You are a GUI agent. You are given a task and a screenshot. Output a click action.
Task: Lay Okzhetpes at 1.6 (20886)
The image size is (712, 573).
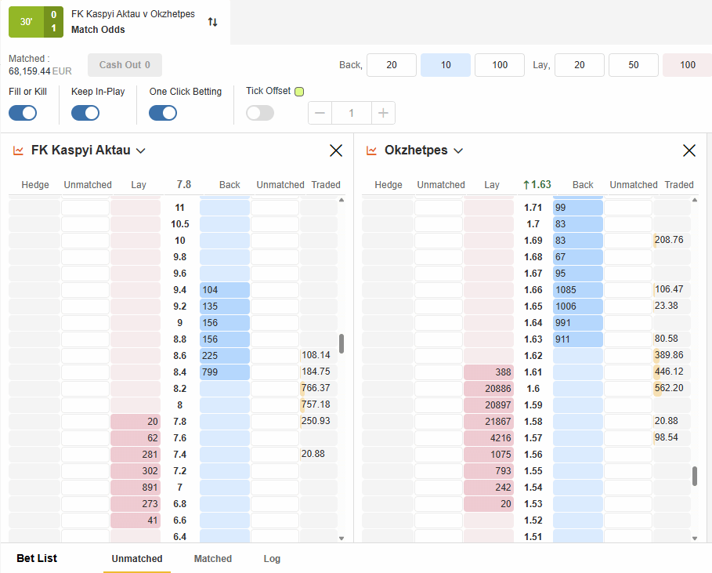click(x=489, y=389)
